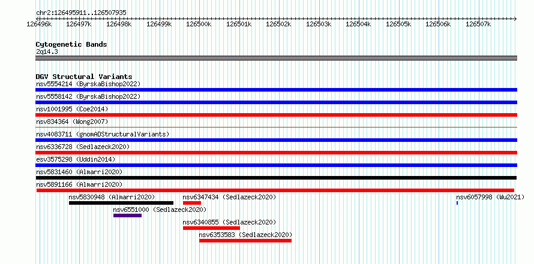Click the purple bar under nsv6551000

[x=127, y=216]
